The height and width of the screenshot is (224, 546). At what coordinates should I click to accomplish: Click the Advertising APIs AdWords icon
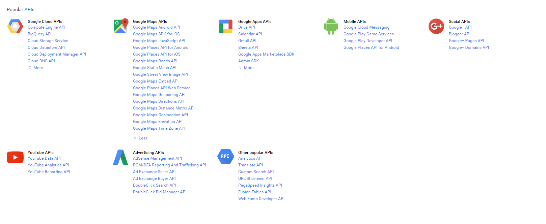click(x=120, y=157)
